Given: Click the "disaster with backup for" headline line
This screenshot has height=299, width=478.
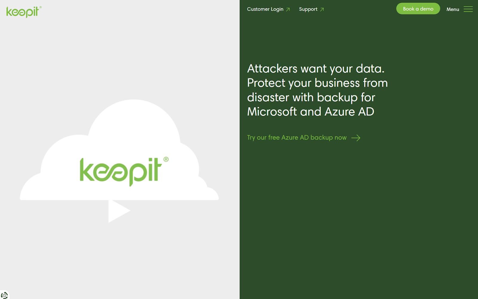Looking at the screenshot, I should pos(311,97).
